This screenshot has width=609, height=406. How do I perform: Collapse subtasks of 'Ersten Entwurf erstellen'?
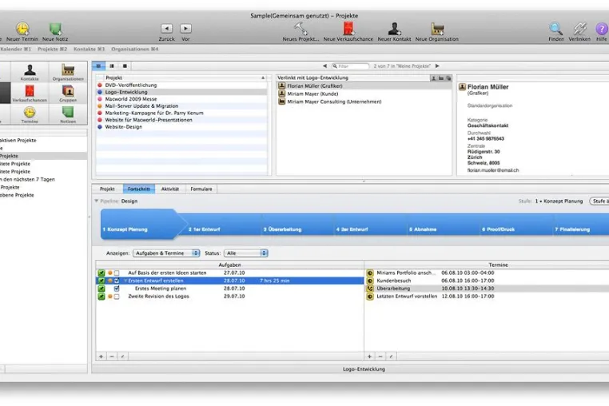[x=125, y=281]
